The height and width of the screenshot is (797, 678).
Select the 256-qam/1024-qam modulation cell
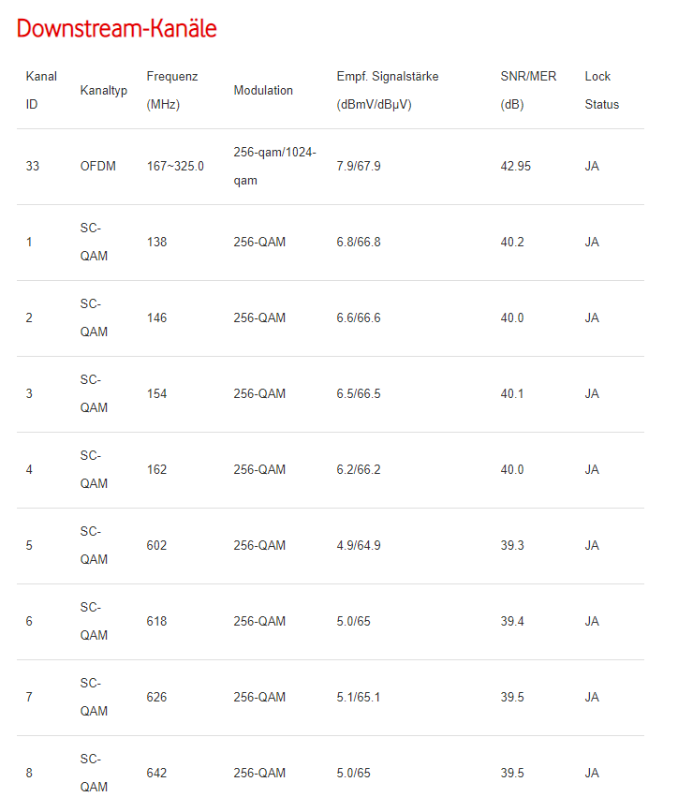coord(274,166)
